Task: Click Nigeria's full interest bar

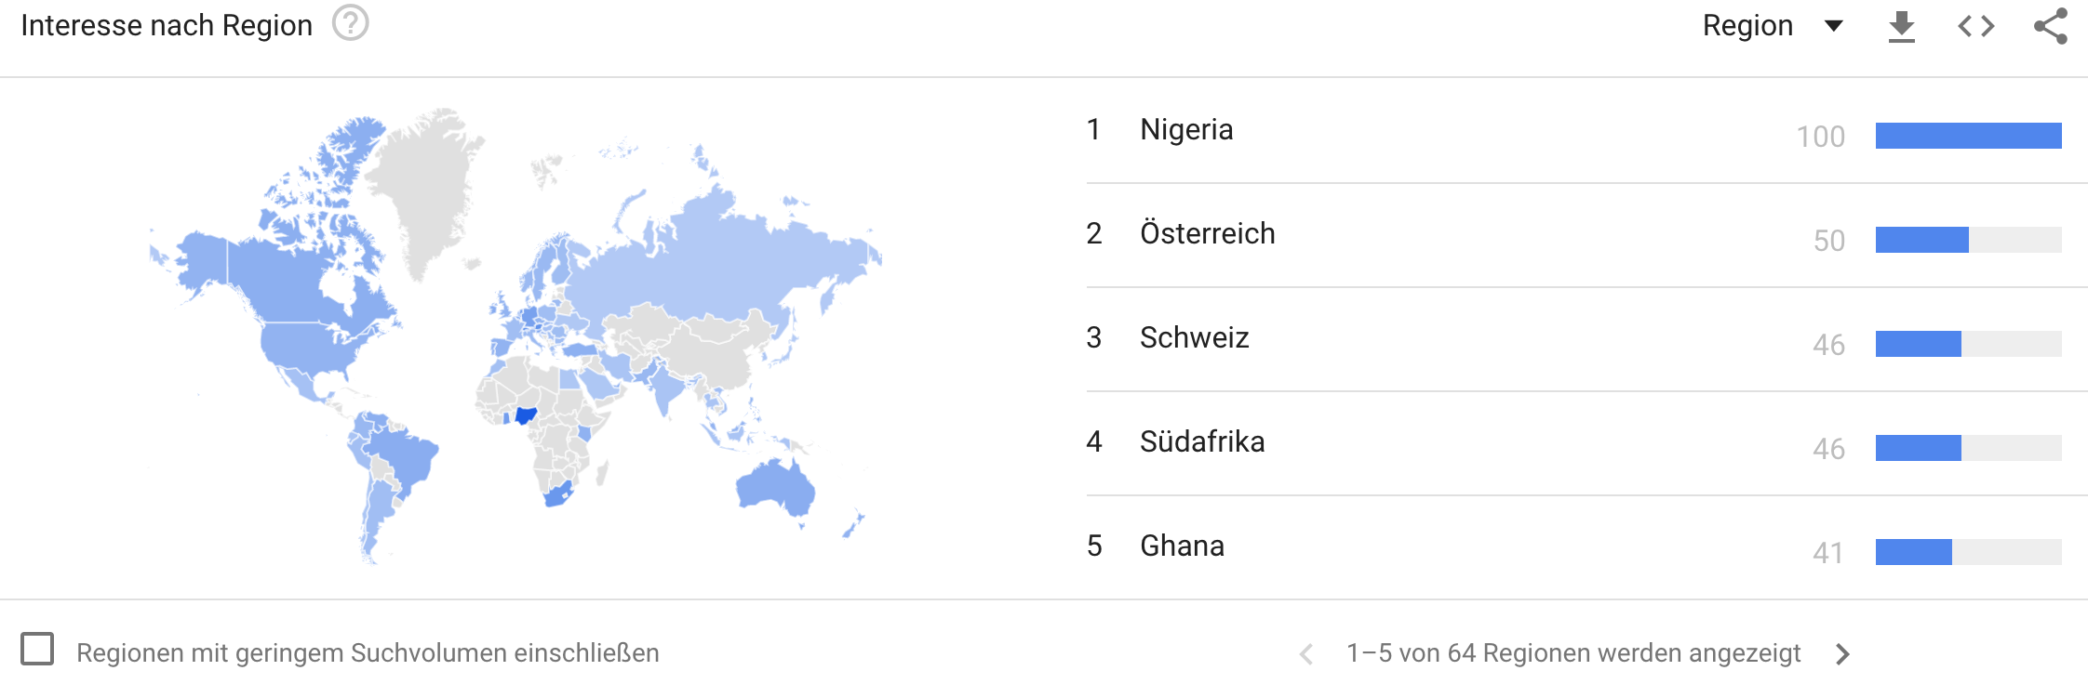Action: pyautogui.click(x=1968, y=136)
